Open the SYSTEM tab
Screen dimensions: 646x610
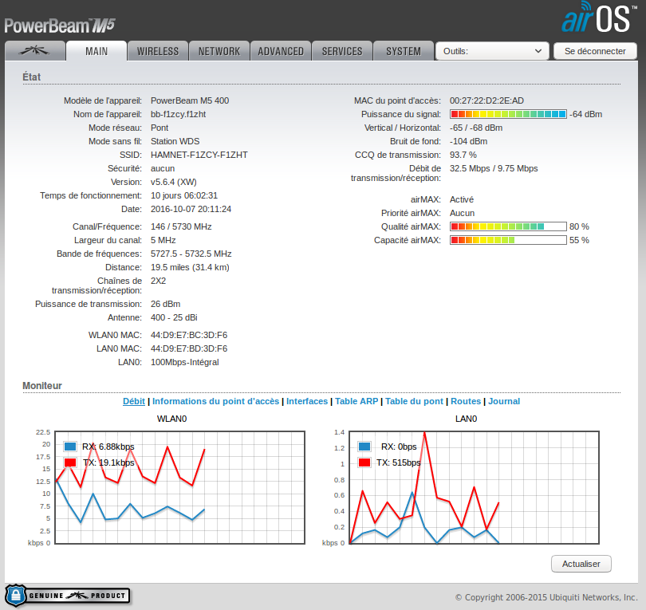point(404,51)
